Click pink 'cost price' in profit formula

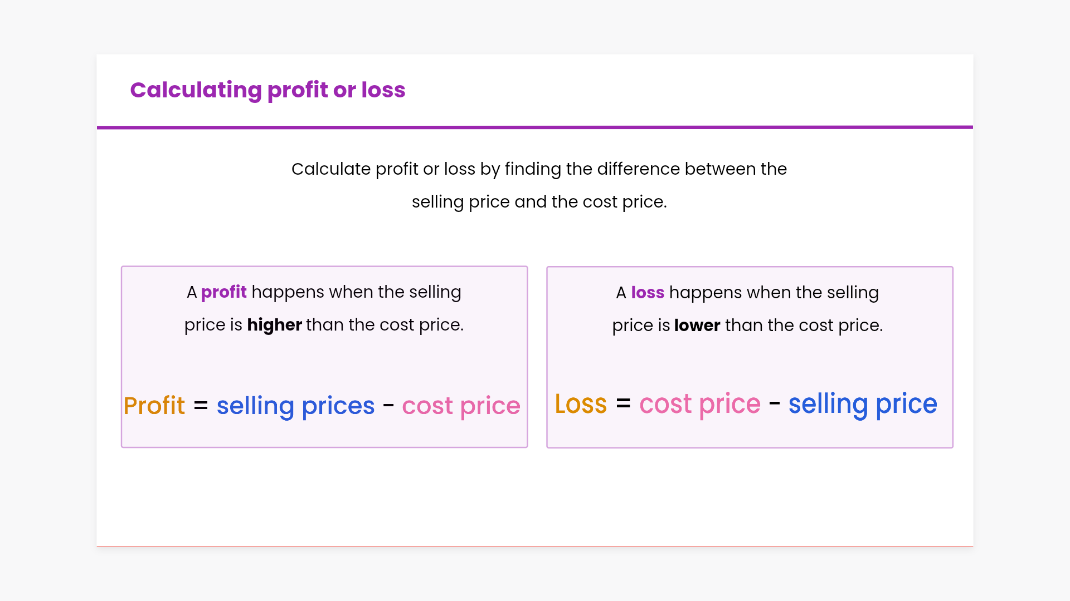tap(461, 406)
